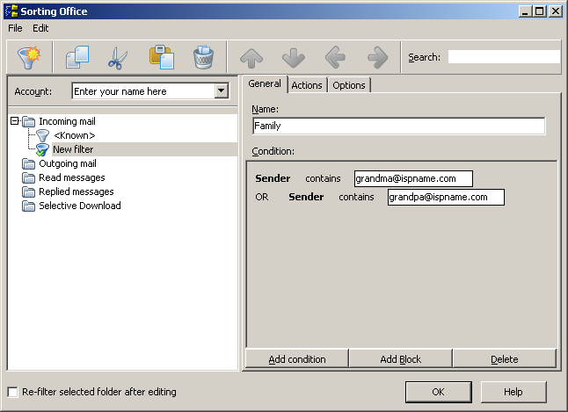The image size is (568, 412).
Task: Click the left arrow toolbar icon
Action: coord(335,58)
